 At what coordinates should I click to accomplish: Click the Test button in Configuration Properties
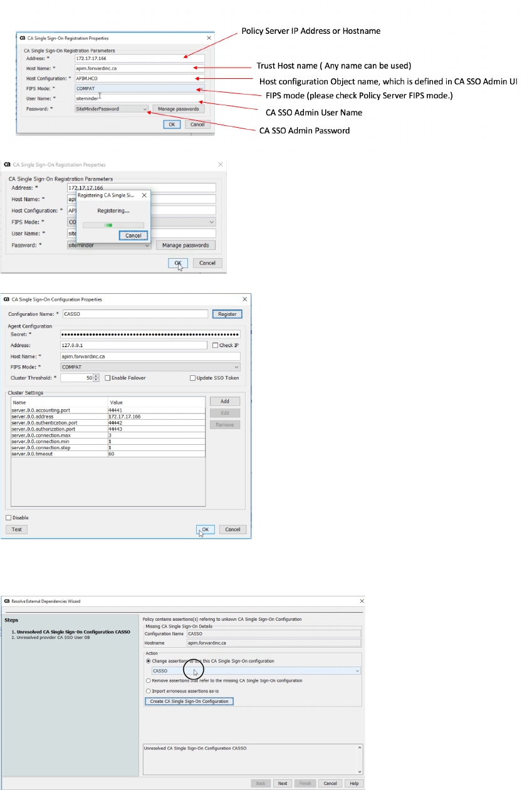pos(17,529)
